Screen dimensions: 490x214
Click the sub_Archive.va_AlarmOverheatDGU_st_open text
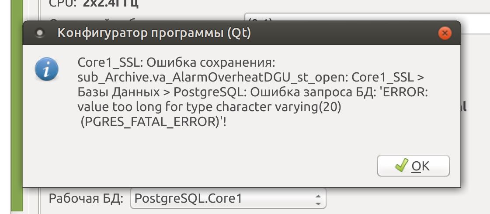coord(212,77)
